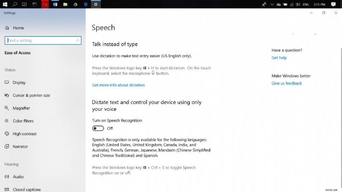Go to Settings Home
Screen dimensions: 342x192
(14, 28)
